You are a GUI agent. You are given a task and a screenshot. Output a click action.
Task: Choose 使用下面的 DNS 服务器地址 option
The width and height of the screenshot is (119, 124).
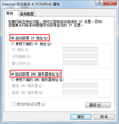13,80
